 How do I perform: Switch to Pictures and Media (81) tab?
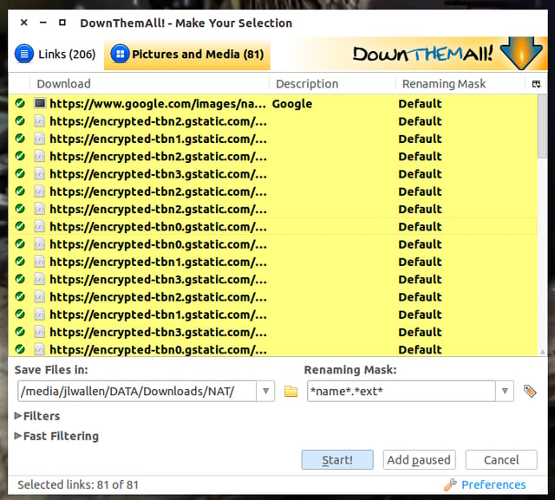point(187,54)
